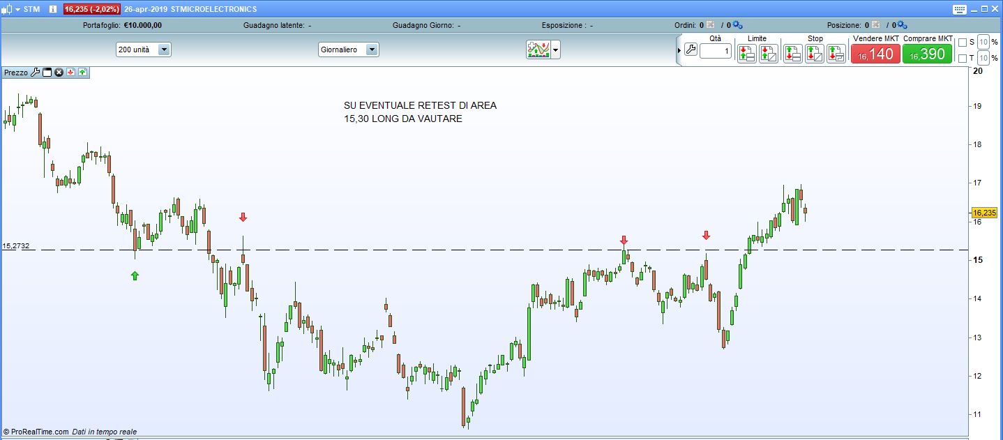The image size is (1003, 440).
Task: Expand the 200 unità dropdown
Action: pyautogui.click(x=164, y=50)
